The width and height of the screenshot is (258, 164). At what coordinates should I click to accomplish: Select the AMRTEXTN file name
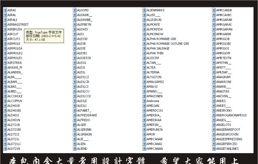coord(224,58)
